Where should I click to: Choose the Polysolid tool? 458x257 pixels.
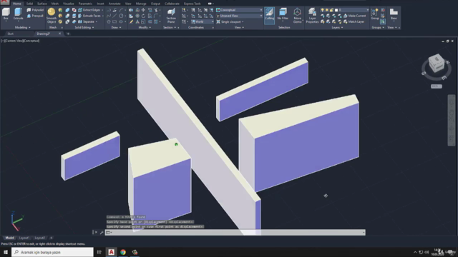(x=35, y=10)
